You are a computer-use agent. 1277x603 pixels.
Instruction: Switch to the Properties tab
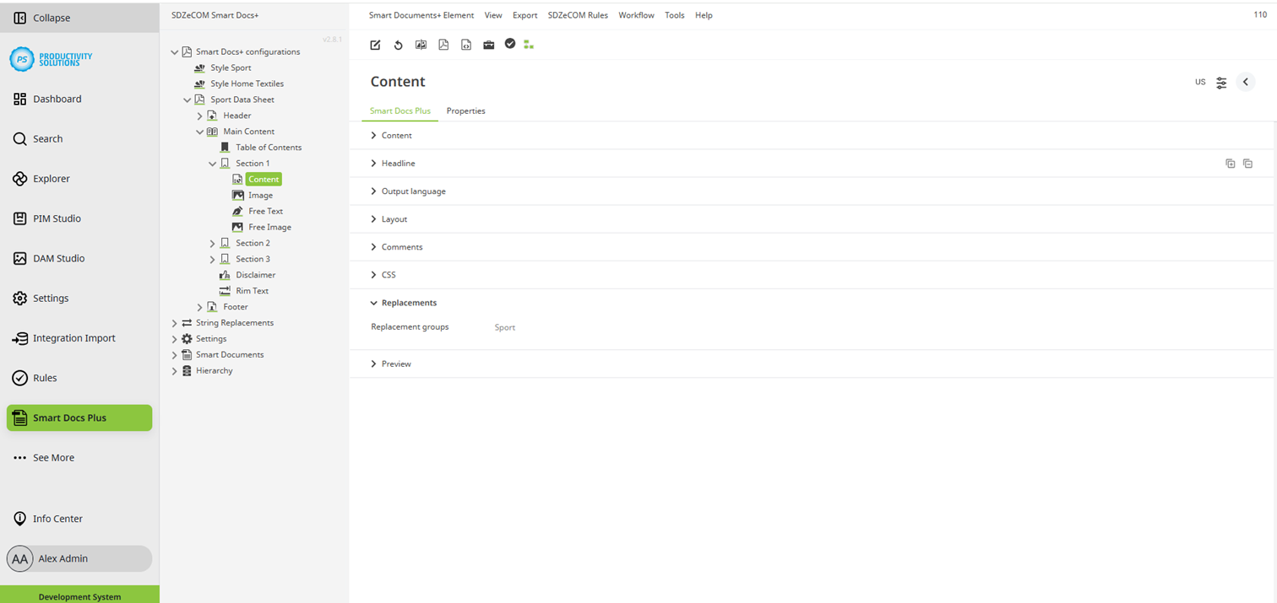(465, 110)
